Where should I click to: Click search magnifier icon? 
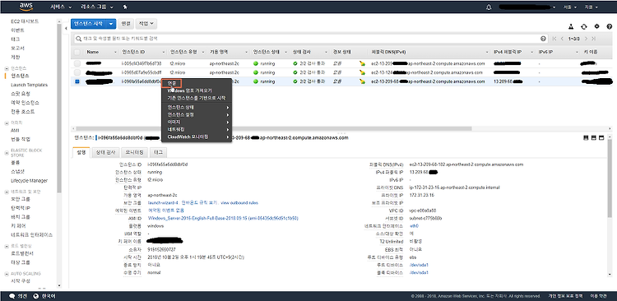pyautogui.click(x=79, y=39)
